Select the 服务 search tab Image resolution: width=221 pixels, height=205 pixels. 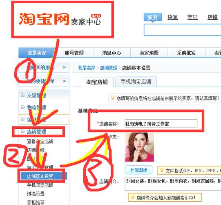(153, 17)
